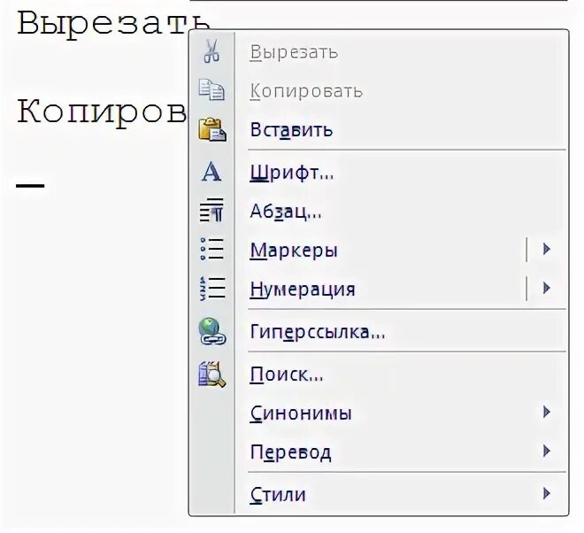
Task: Click the Hyperlink globe icon
Action: (x=211, y=331)
